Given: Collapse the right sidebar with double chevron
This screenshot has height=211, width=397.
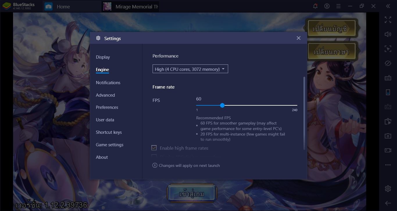Looking at the screenshot, I should point(388,6).
